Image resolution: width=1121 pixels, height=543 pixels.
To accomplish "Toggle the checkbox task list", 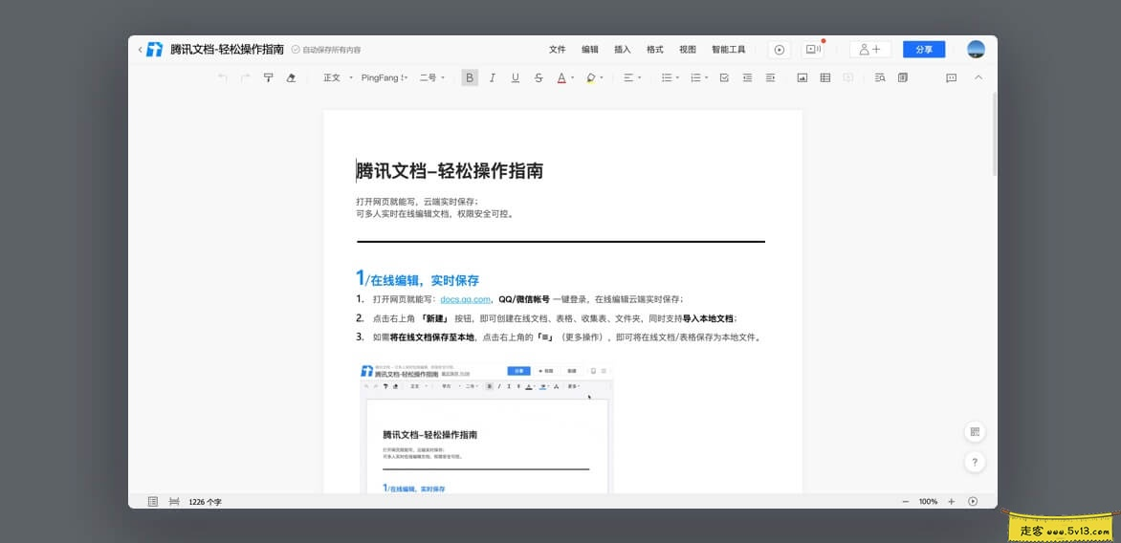I will click(x=724, y=77).
